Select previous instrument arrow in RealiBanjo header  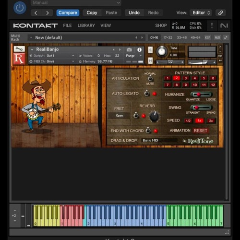(x=114, y=49)
